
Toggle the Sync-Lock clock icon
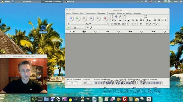141,24
